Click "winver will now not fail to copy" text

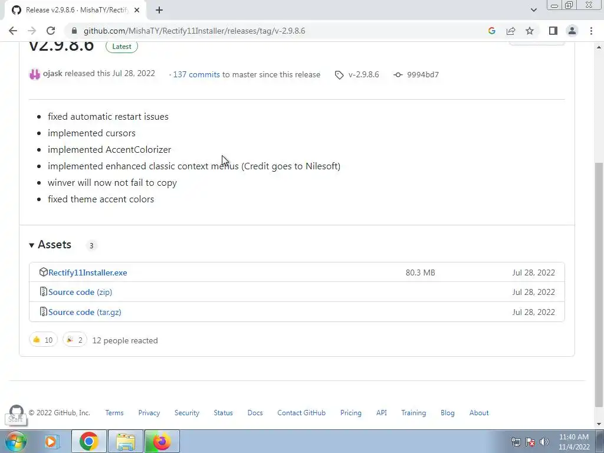[x=113, y=183]
